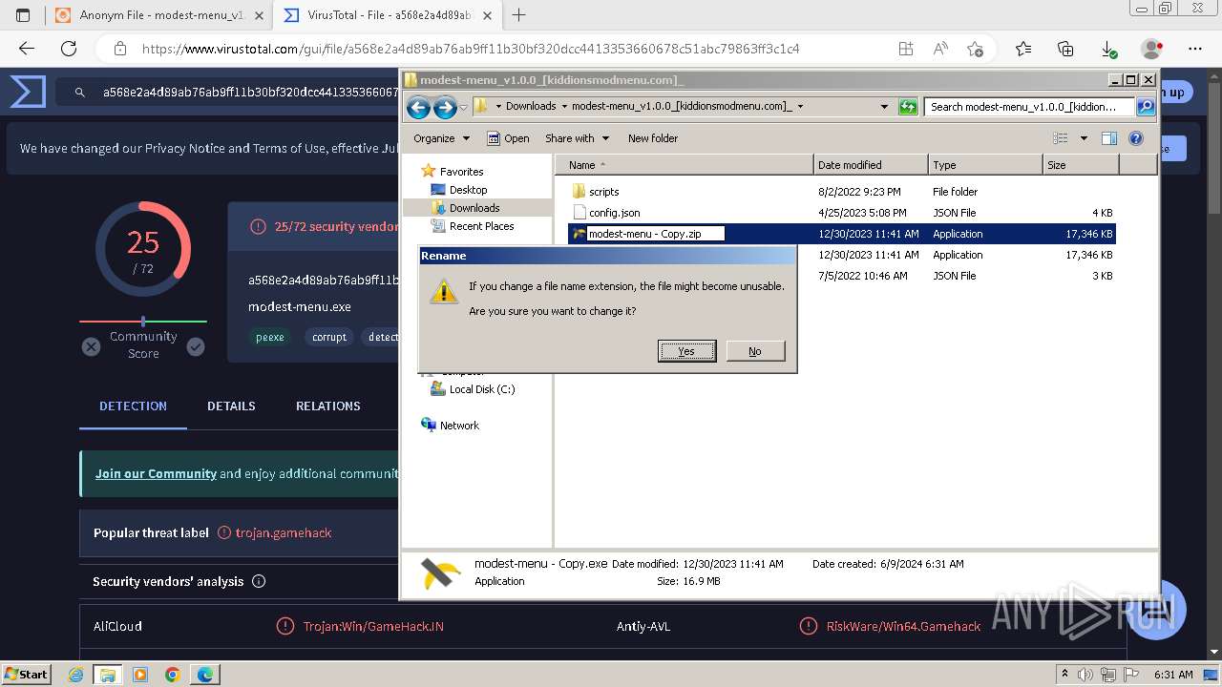Click the Explorer search magnifier icon
This screenshot has height=687, width=1222.
(x=1146, y=107)
